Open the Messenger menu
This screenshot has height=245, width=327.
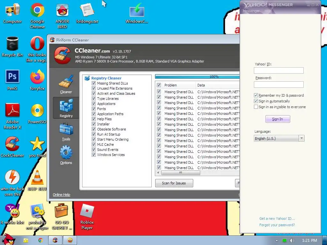pos(251,11)
